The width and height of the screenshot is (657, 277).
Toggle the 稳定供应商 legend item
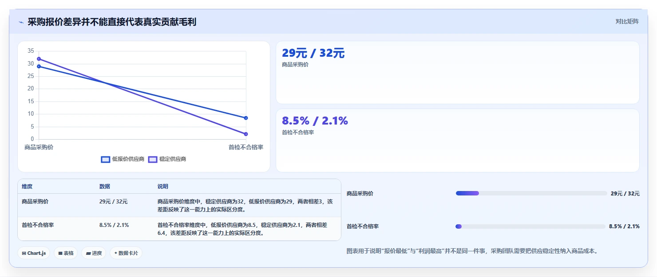pyautogui.click(x=167, y=159)
